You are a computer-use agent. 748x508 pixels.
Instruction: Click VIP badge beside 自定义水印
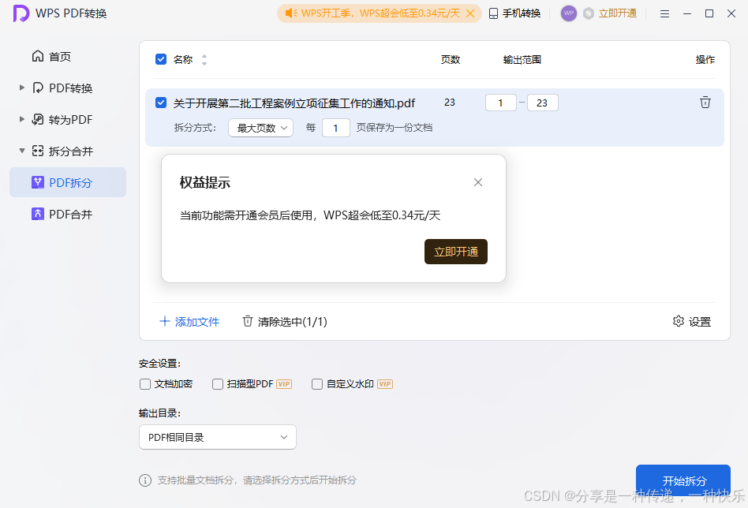click(385, 384)
